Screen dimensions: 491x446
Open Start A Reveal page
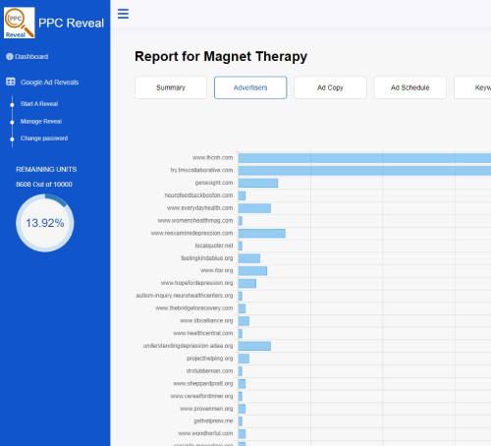tap(39, 104)
